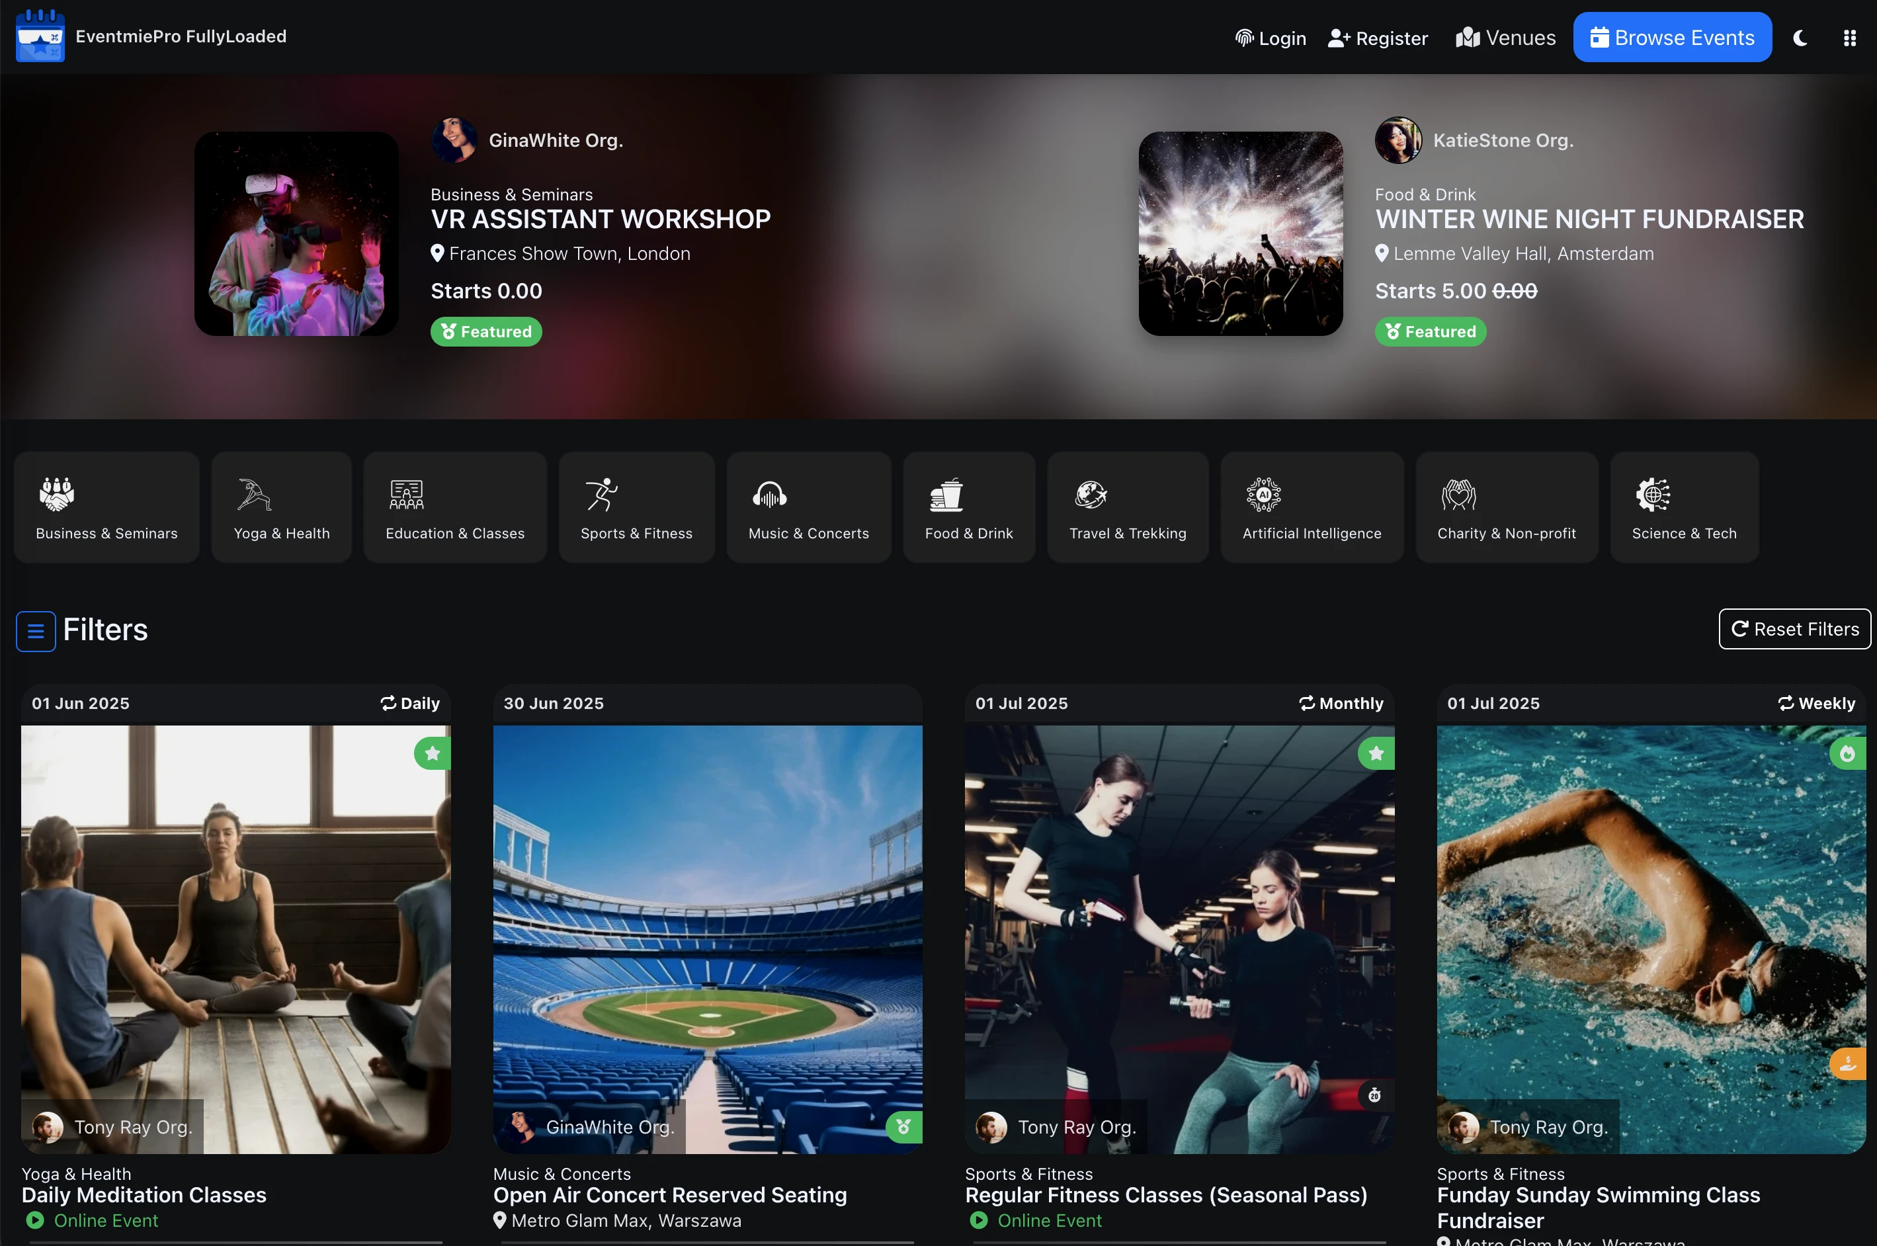Open the VR Assistant Workshop thumbnail
Screen dimensions: 1877x1246
click(x=296, y=233)
